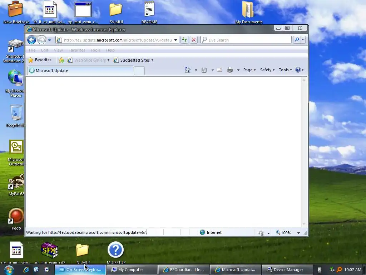The height and width of the screenshot is (275, 366).
Task: Open the Help menu
Action: (x=110, y=50)
